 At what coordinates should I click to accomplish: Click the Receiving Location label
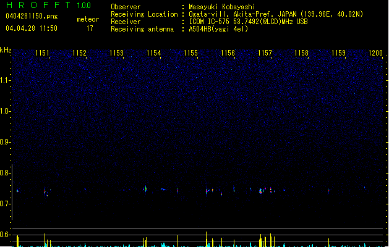[144, 14]
